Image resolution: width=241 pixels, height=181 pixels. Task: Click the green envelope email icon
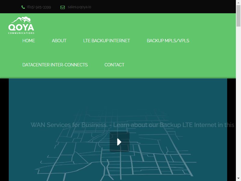pyautogui.click(x=63, y=7)
